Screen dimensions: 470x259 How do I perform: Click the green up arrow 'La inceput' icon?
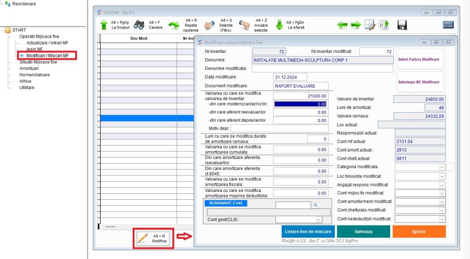[x=104, y=25]
